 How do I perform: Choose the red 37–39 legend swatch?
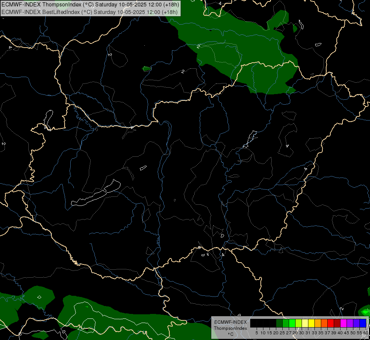331,323
